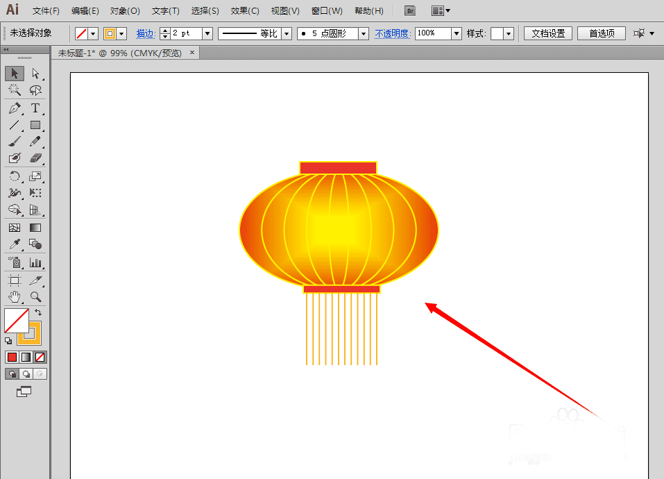The image size is (664, 479).
Task: Open the 文件(F) menu
Action: pos(46,11)
